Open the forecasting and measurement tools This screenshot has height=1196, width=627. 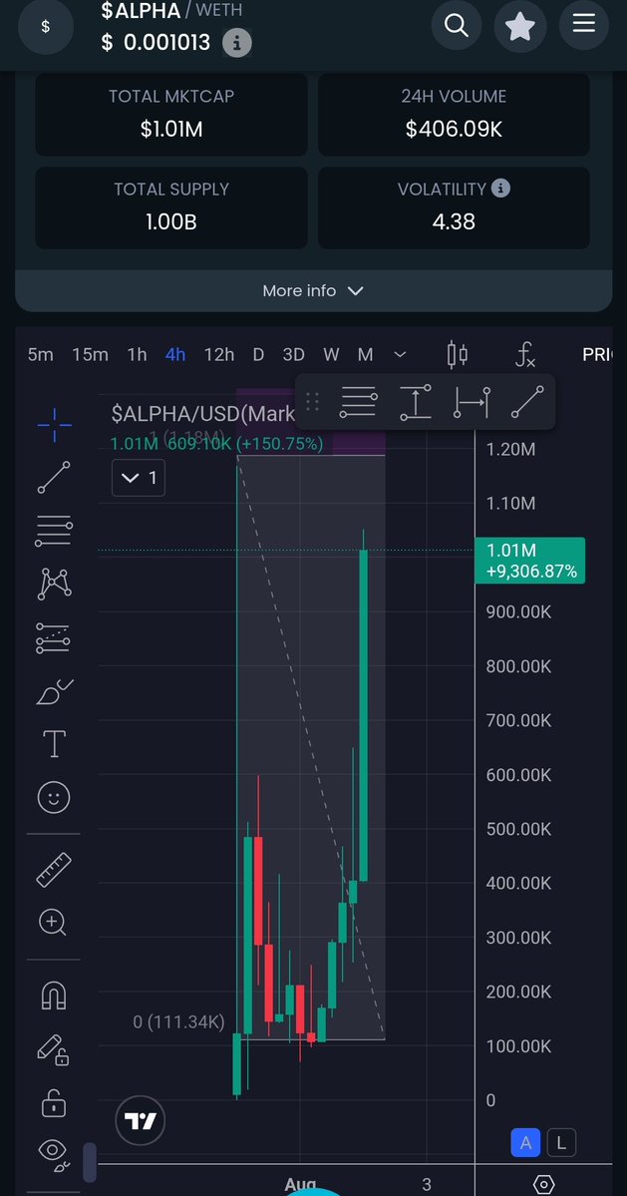(53, 637)
